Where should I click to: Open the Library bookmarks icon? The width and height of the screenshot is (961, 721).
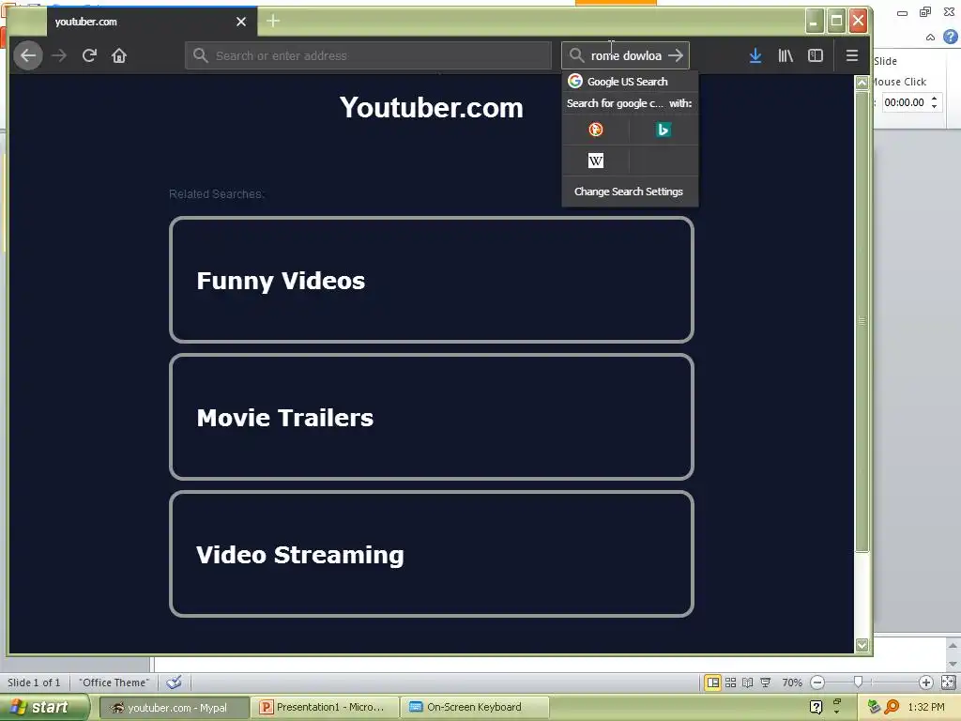coord(786,55)
